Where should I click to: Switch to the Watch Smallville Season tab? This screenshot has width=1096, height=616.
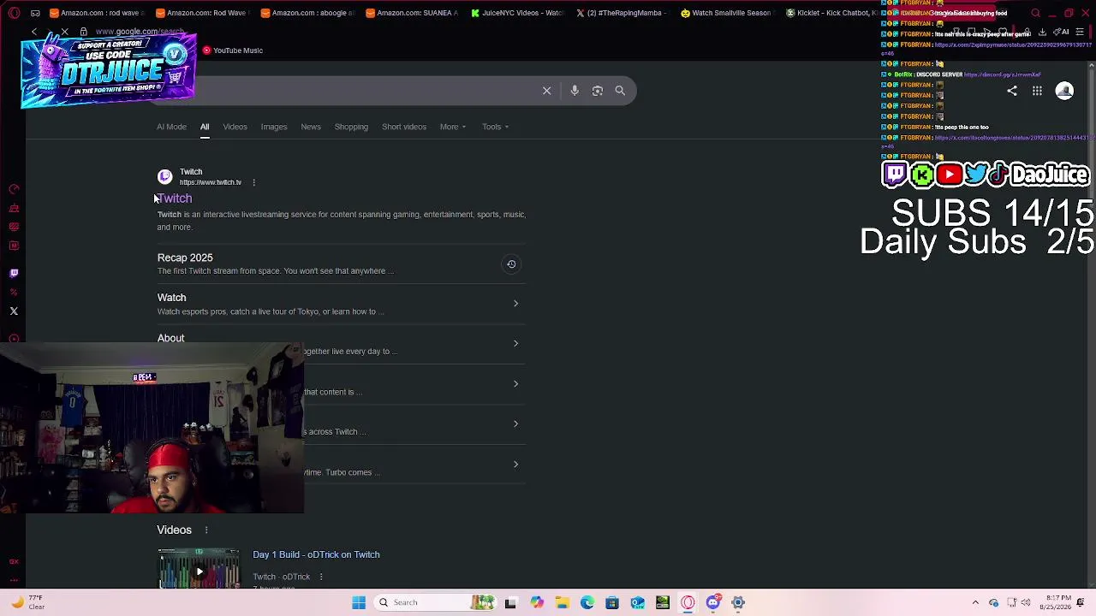click(x=726, y=13)
